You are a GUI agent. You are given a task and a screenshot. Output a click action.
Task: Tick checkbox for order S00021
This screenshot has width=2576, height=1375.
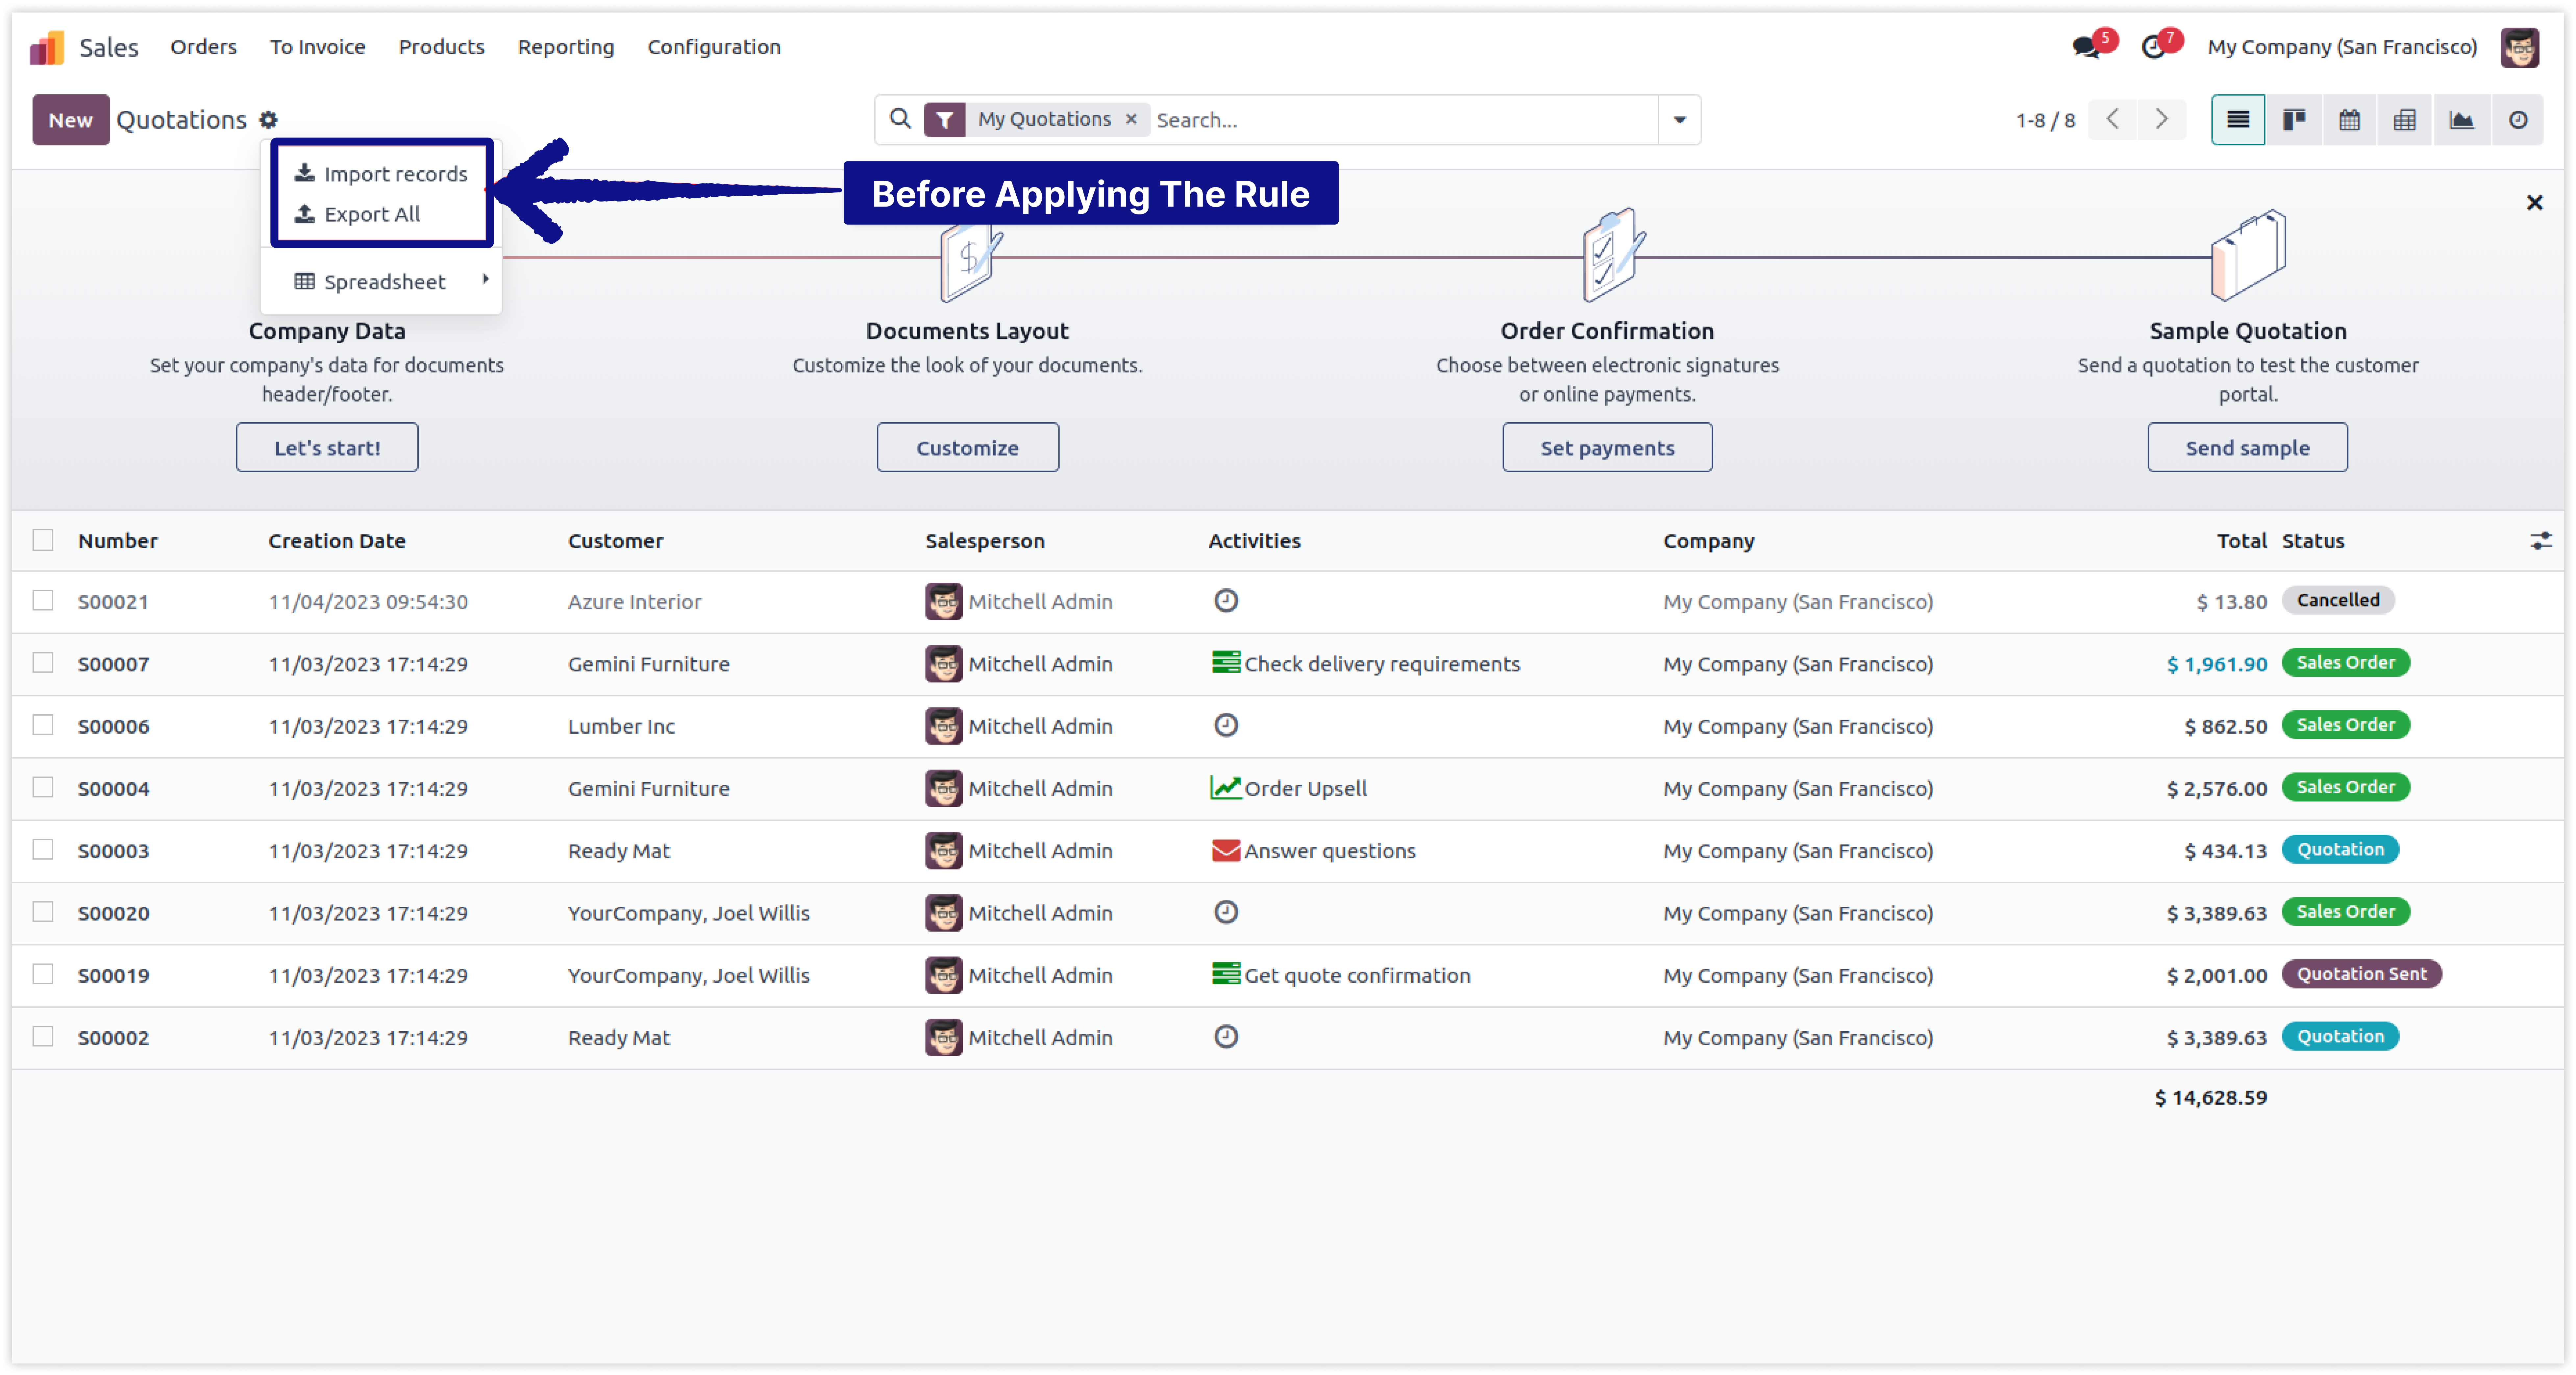tap(43, 600)
